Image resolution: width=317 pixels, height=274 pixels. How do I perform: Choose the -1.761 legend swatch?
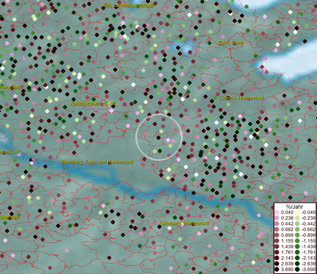297,253
